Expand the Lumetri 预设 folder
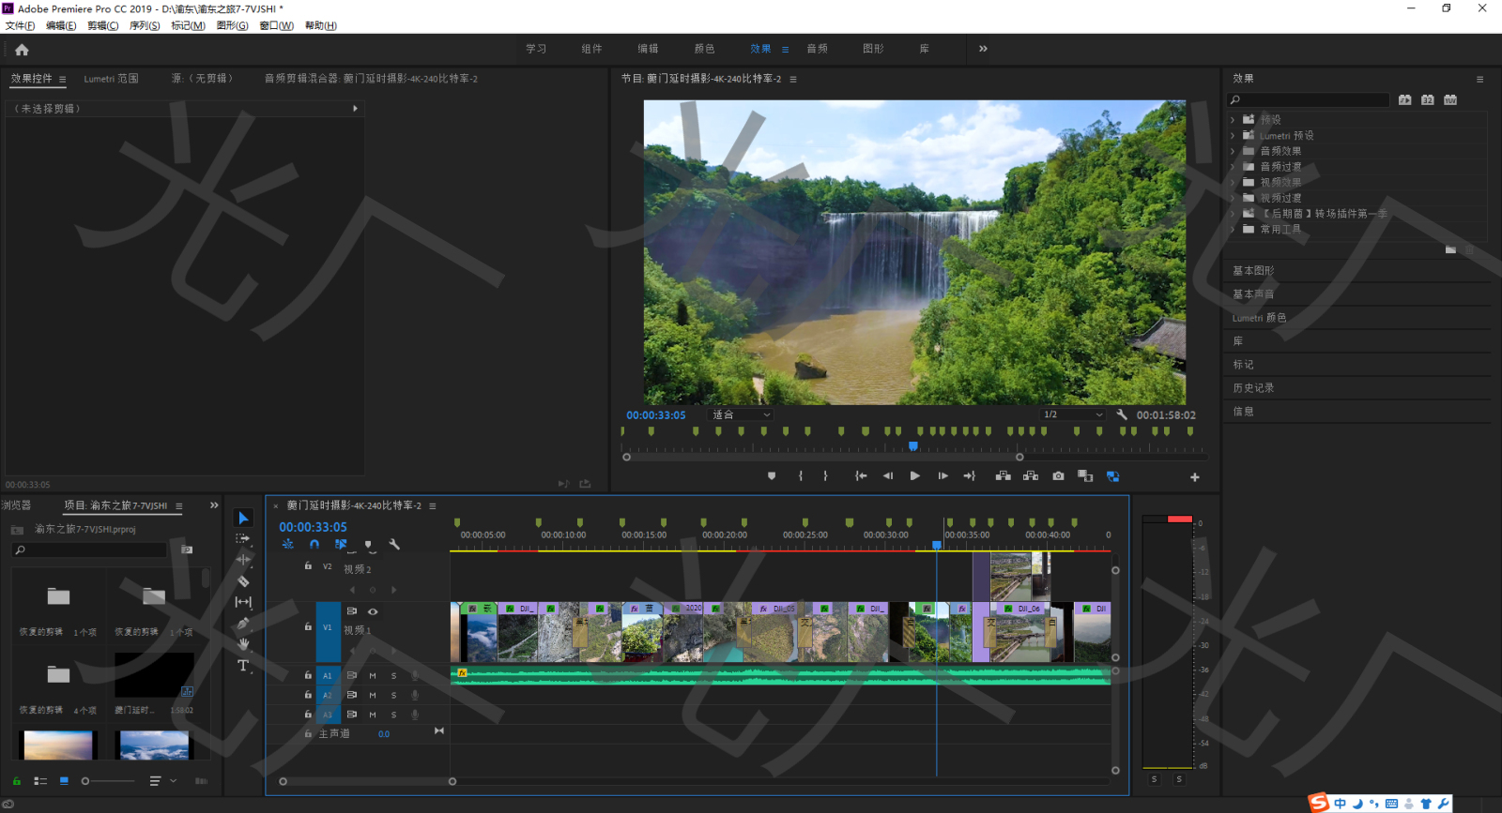Viewport: 1502px width, 813px height. 1233,136
